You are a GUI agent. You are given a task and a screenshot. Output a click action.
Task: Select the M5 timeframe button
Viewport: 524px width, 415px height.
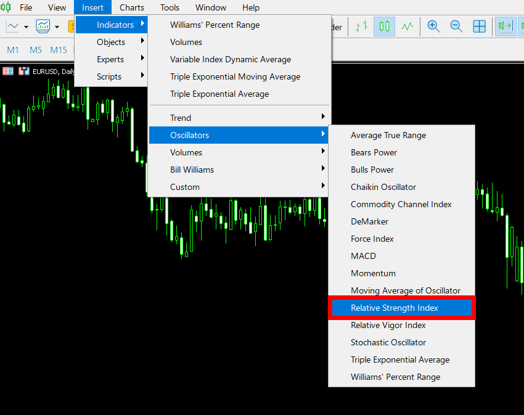coord(36,50)
